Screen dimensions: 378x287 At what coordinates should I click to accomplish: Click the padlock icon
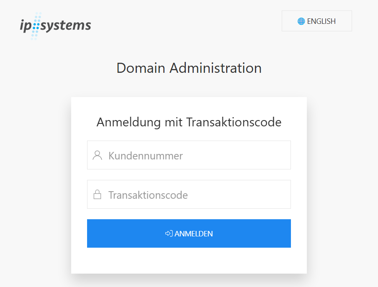(98, 195)
